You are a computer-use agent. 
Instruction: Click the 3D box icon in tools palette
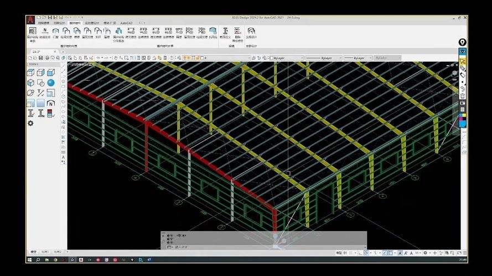click(31, 73)
